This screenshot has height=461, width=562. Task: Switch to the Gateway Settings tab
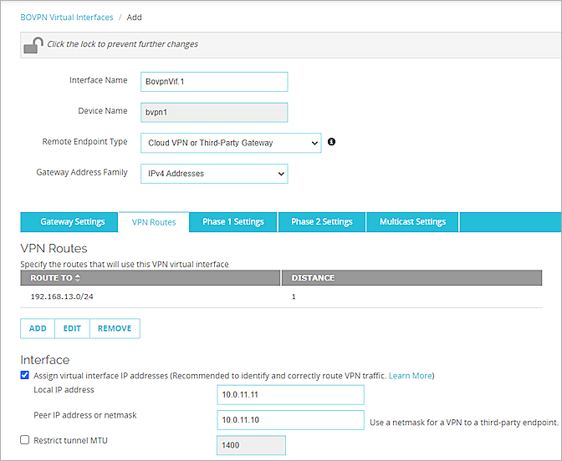tap(73, 222)
